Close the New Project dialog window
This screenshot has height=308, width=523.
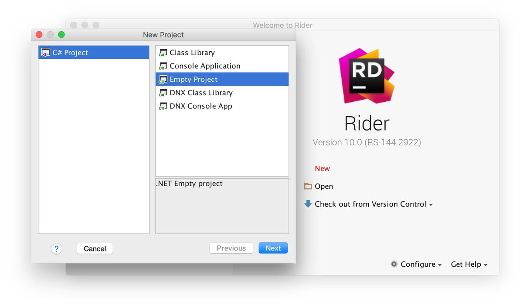click(39, 34)
